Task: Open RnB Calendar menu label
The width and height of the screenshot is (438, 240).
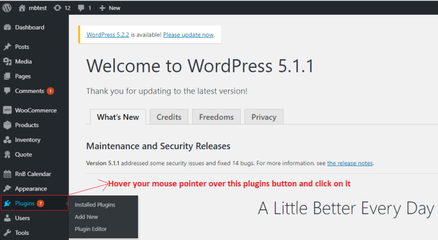Action: pyautogui.click(x=33, y=174)
